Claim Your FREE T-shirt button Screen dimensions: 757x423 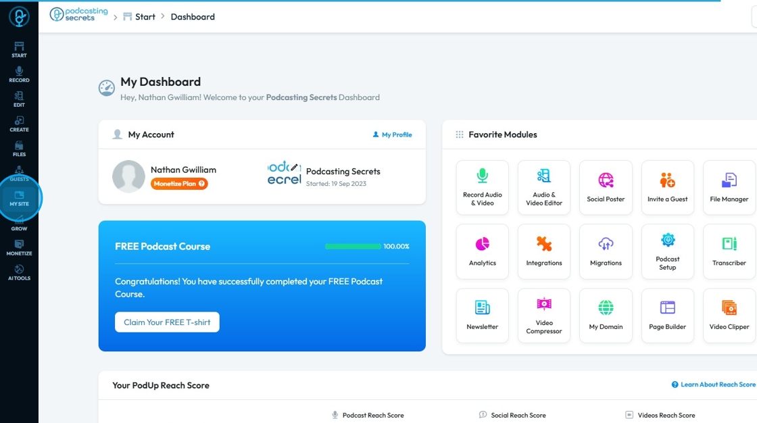click(167, 322)
